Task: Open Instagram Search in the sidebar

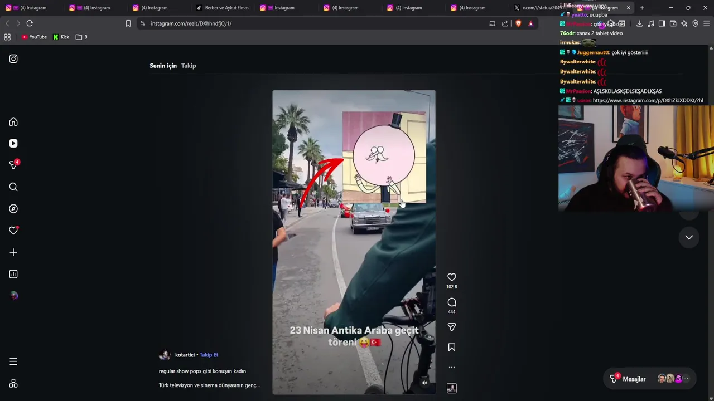Action: (x=13, y=187)
